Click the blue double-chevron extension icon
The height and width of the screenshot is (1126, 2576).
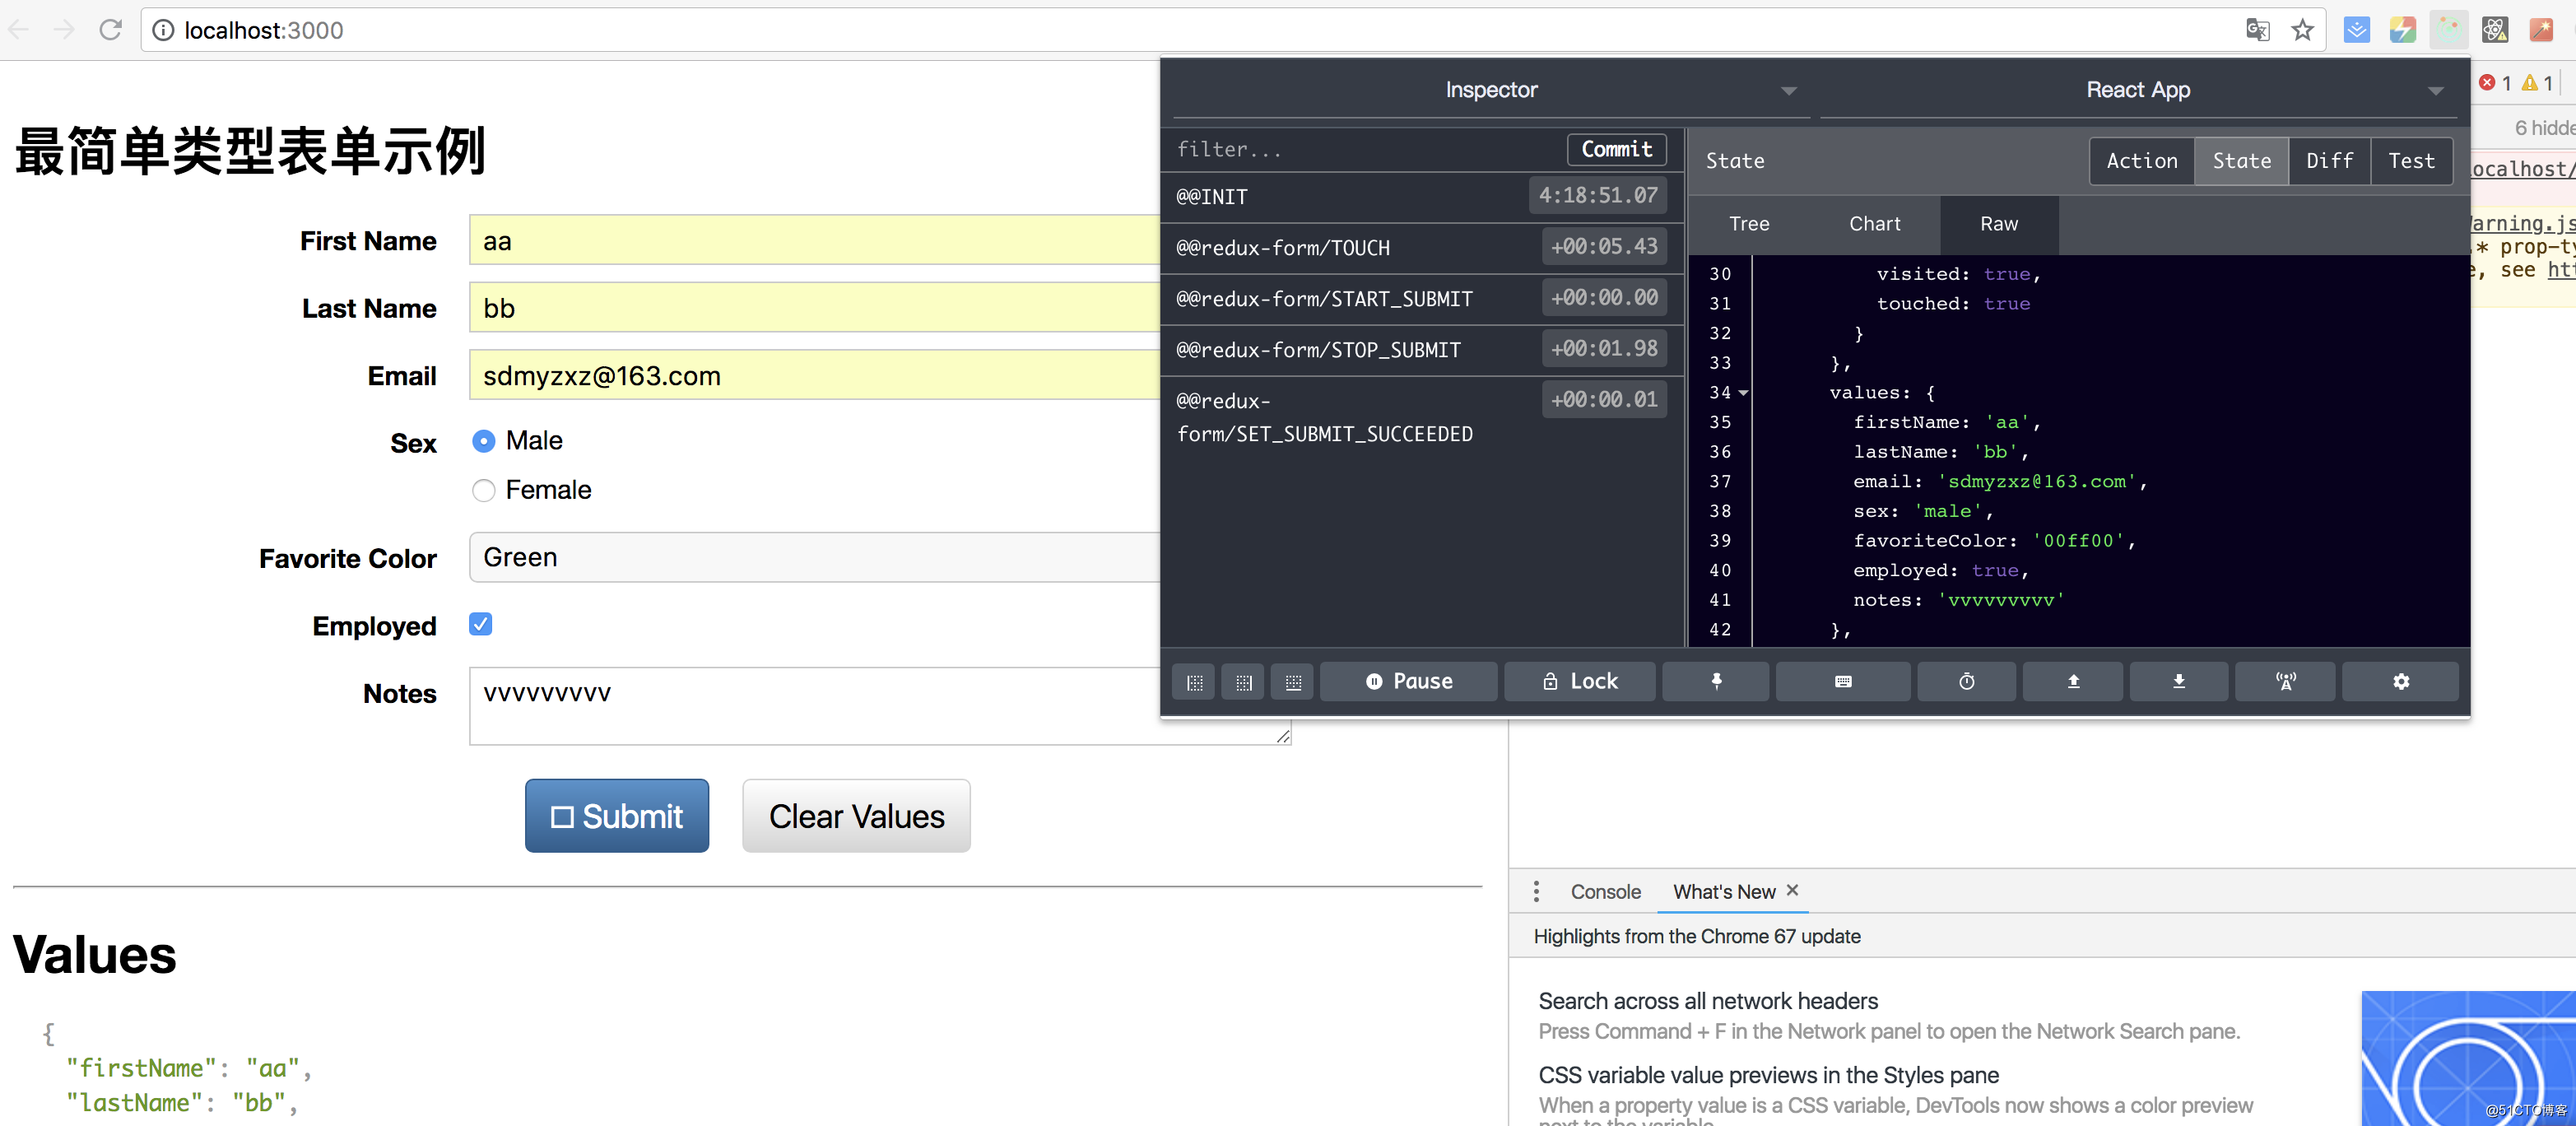(2356, 30)
